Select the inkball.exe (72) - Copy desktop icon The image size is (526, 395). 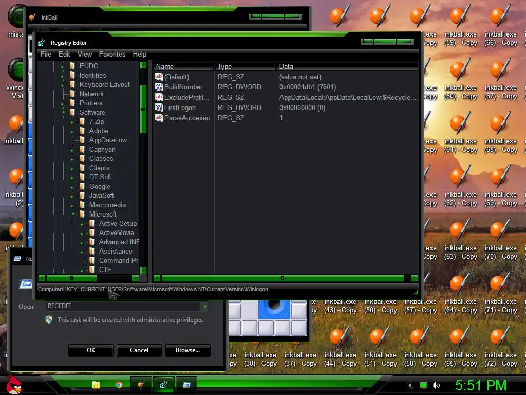[500, 347]
